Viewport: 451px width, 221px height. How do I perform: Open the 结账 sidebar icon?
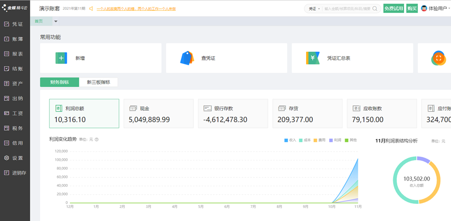pyautogui.click(x=7, y=69)
